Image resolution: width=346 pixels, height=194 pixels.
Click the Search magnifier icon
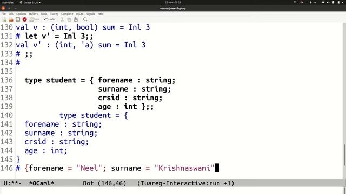[85, 19]
